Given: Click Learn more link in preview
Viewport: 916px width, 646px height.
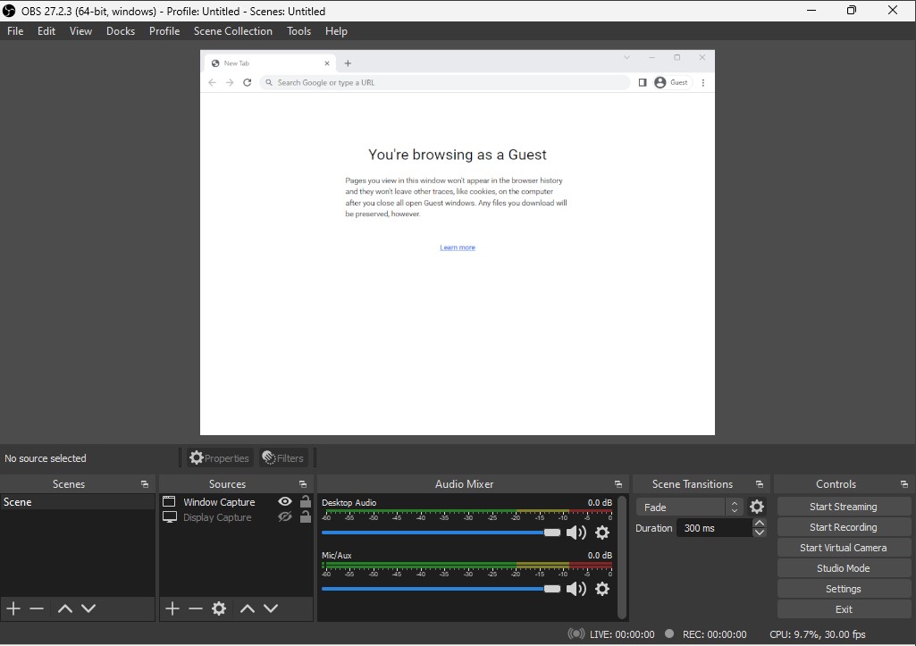Looking at the screenshot, I should click(x=458, y=247).
